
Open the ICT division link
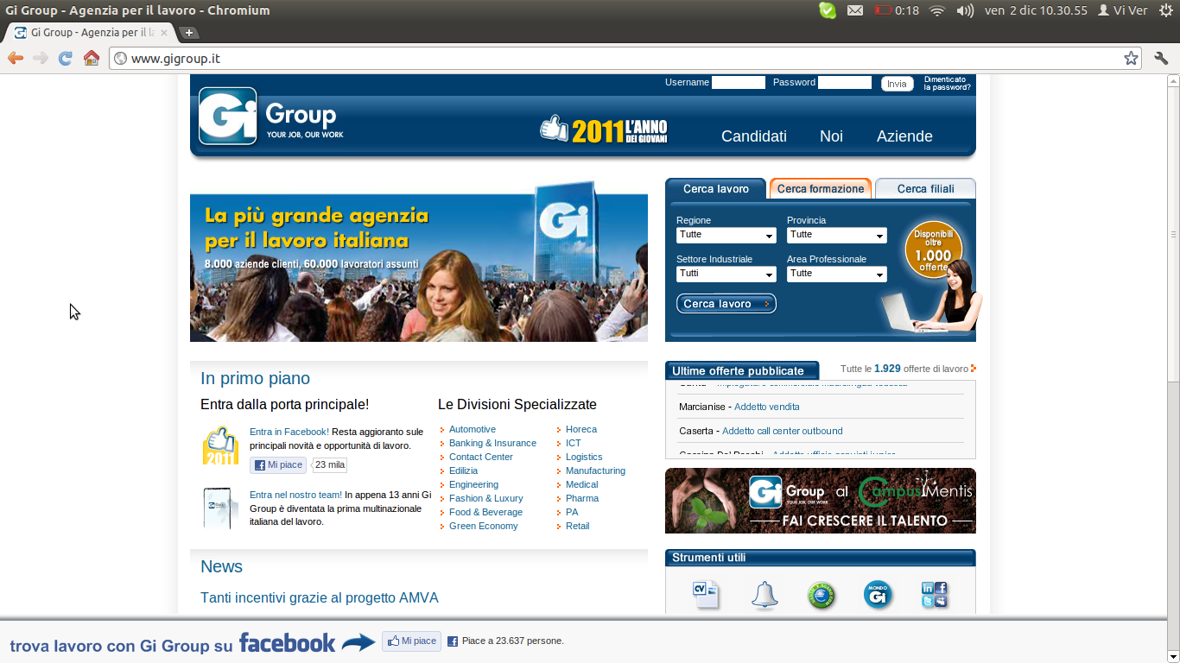tap(574, 443)
